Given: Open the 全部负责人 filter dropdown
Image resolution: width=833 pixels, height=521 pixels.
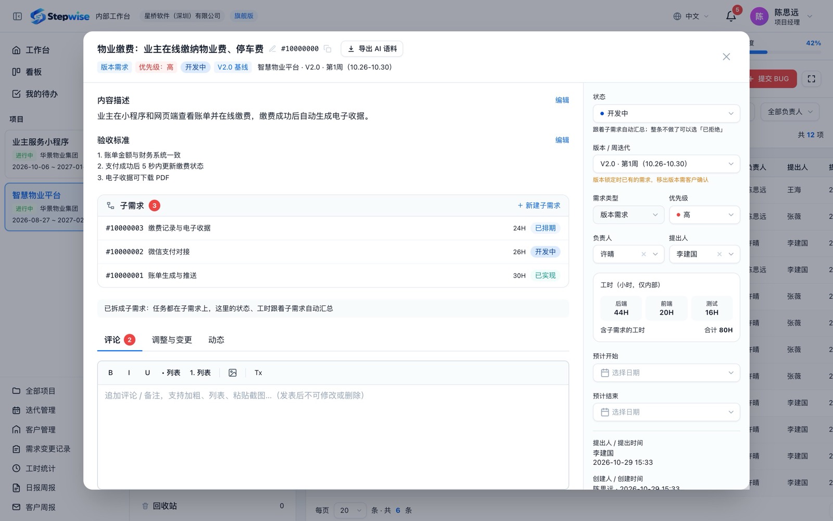Looking at the screenshot, I should click(x=790, y=111).
